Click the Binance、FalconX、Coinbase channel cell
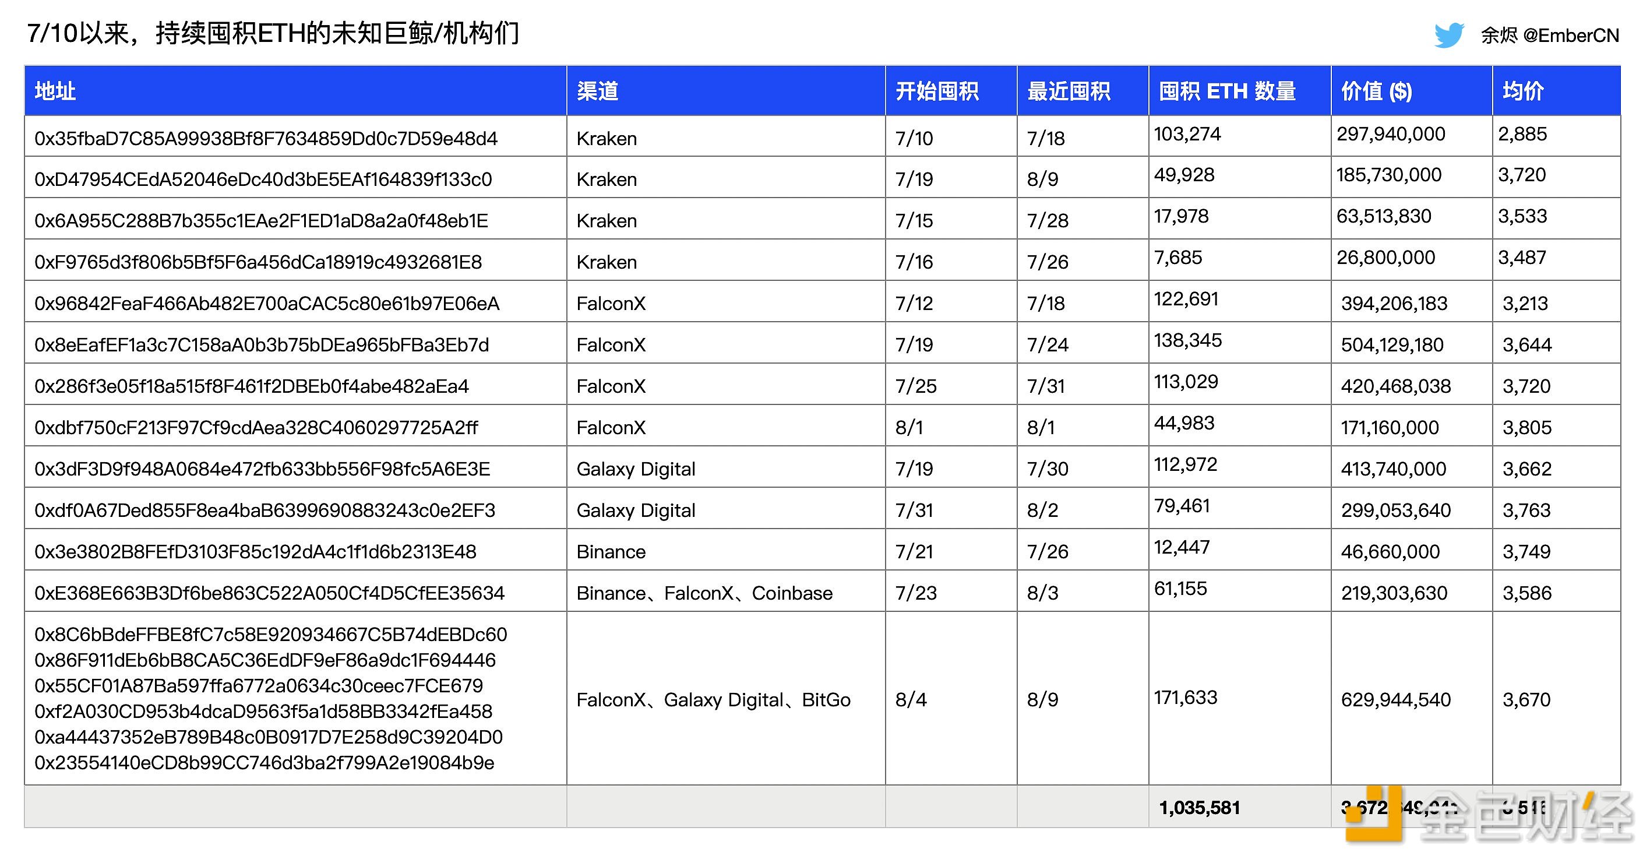Screen dimensions: 1643x852 (x=704, y=593)
